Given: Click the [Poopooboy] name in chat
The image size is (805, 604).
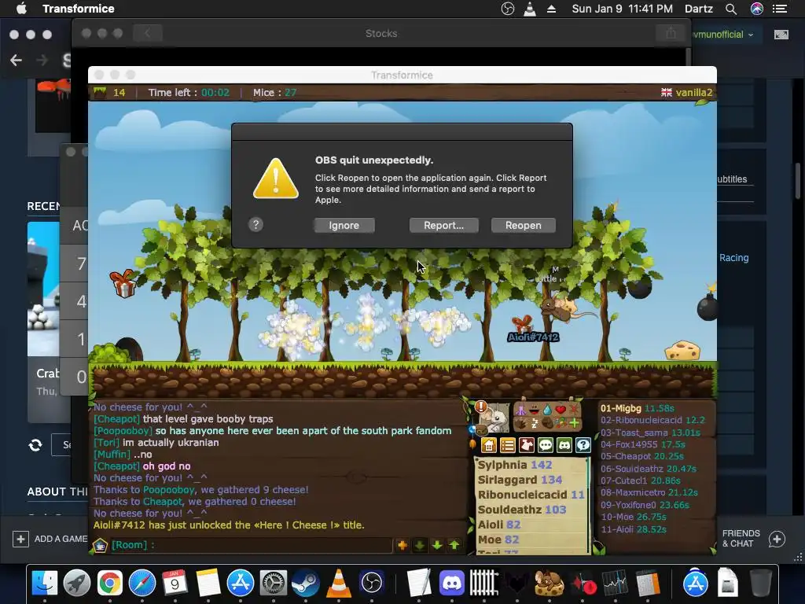Looking at the screenshot, I should coord(123,430).
